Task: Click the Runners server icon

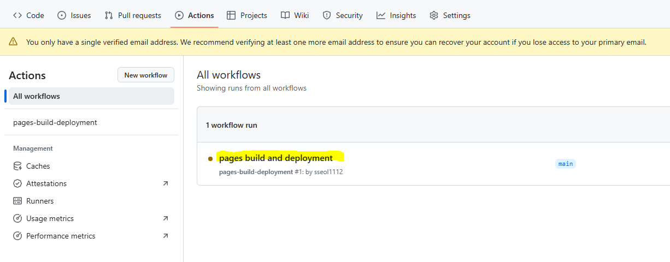Action: [x=17, y=201]
